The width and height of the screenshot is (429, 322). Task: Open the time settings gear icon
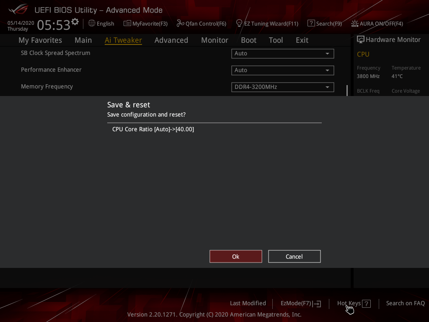pos(75,21)
